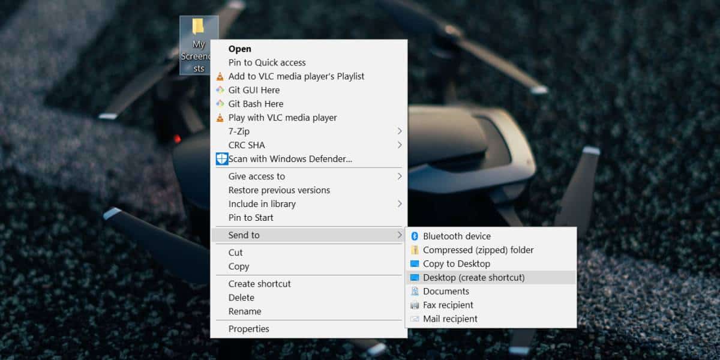Click the VLC cone icon beside Add to Playlist
The image size is (720, 360).
pos(220,76)
